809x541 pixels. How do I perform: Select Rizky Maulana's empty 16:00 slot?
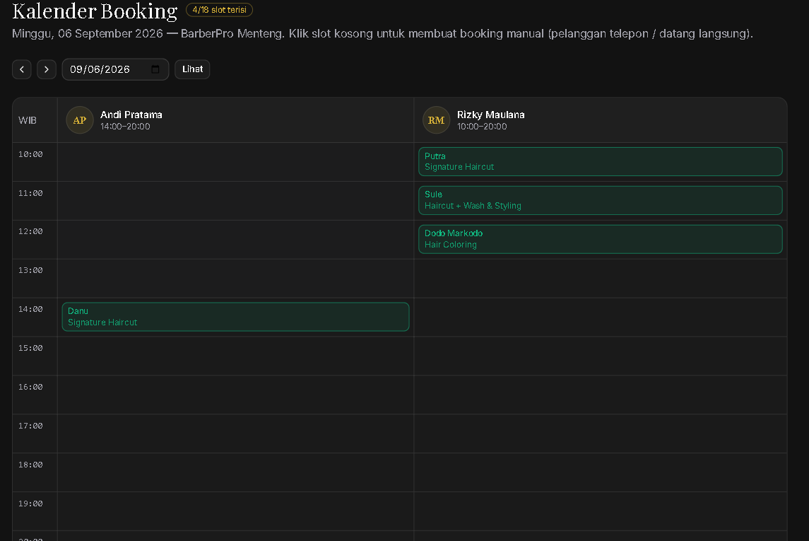click(601, 395)
